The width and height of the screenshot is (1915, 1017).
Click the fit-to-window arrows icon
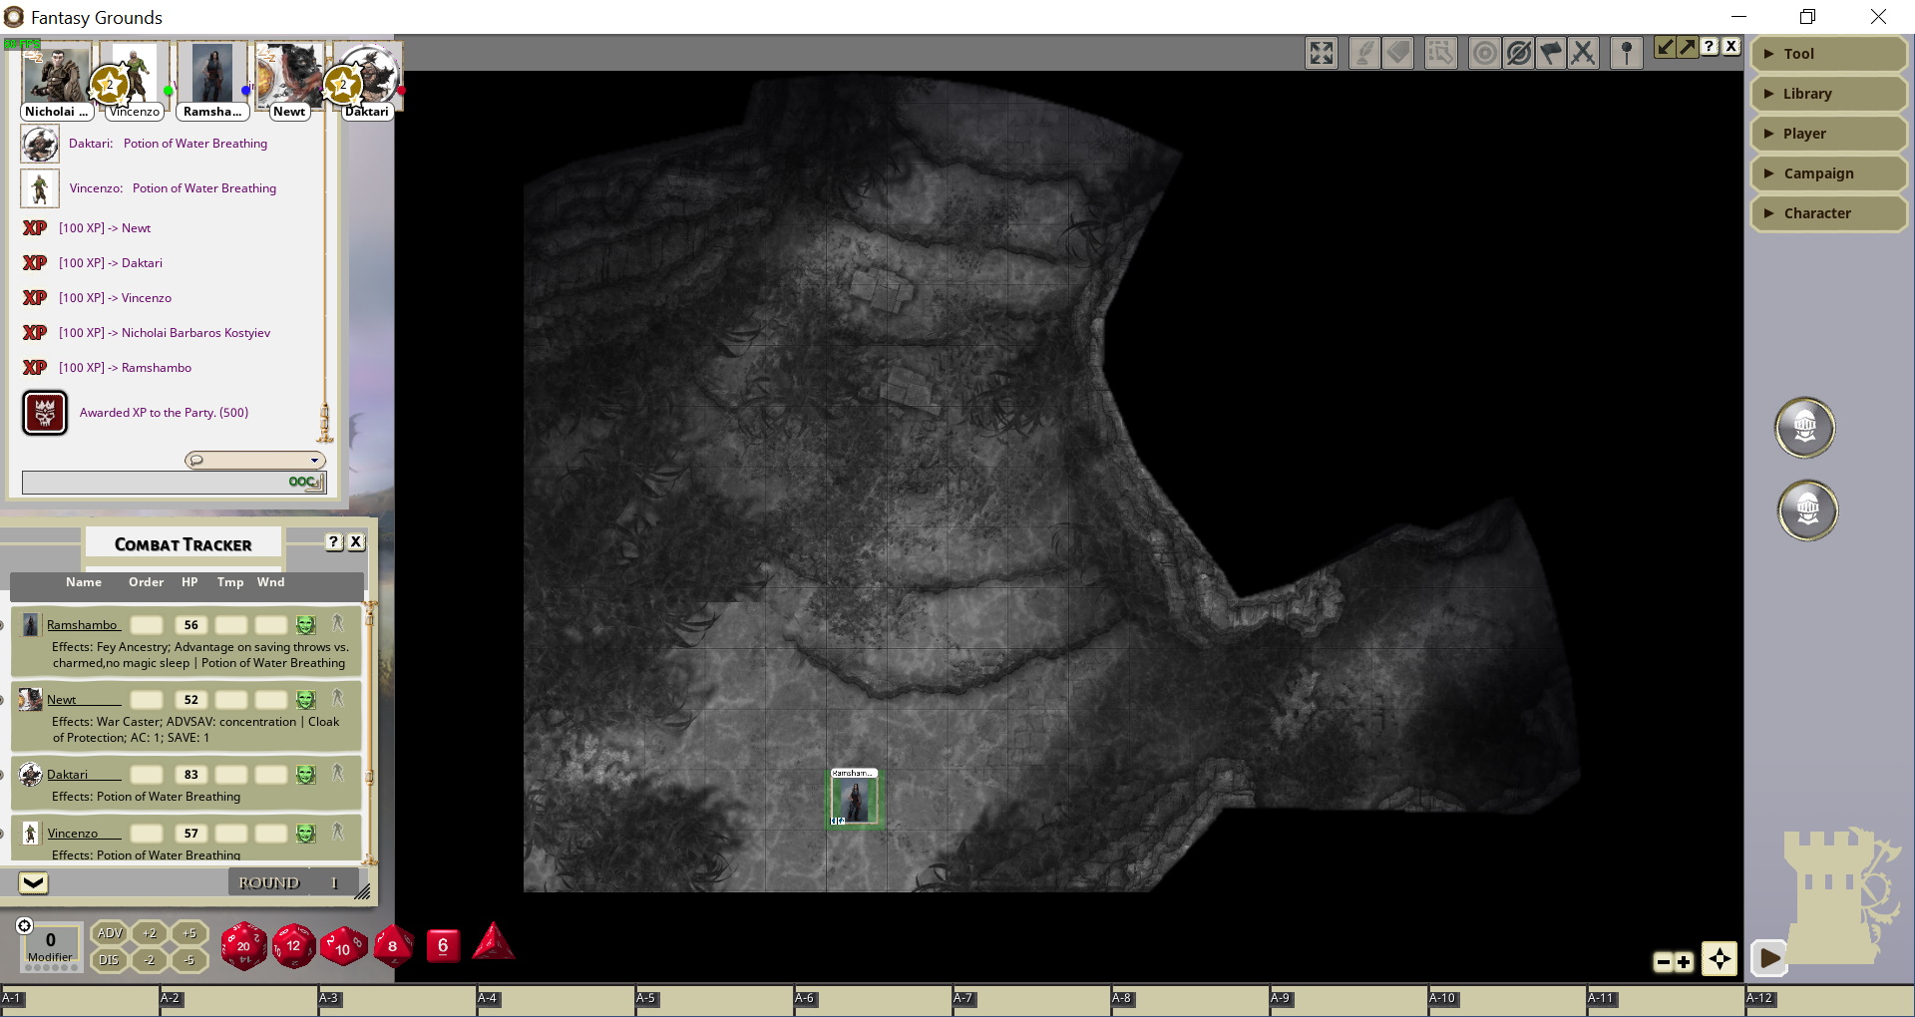1322,53
